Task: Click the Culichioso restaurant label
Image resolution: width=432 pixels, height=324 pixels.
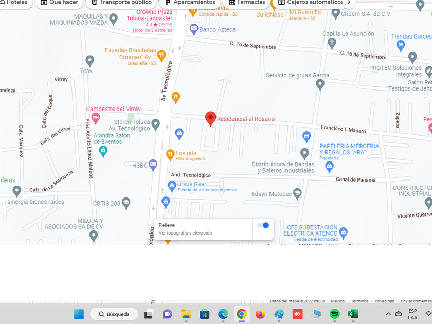Action: click(269, 15)
